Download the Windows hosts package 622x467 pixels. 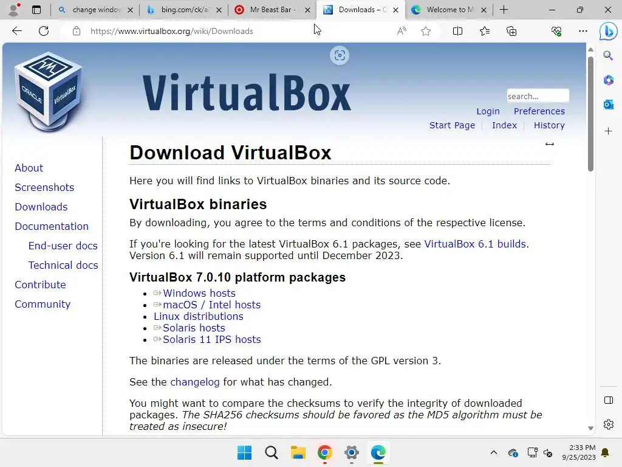pyautogui.click(x=199, y=293)
